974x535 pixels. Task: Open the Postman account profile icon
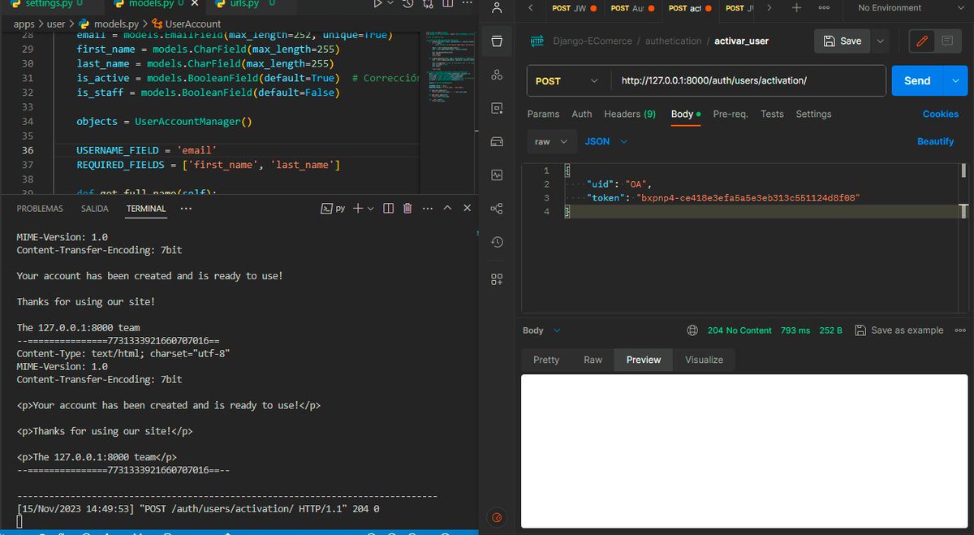click(x=497, y=8)
